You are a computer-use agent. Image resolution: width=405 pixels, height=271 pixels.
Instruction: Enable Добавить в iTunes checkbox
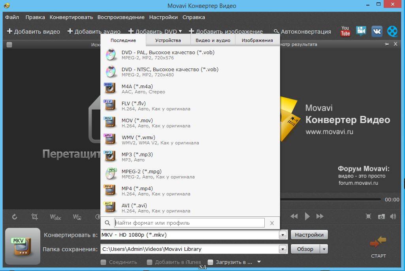click(149, 262)
